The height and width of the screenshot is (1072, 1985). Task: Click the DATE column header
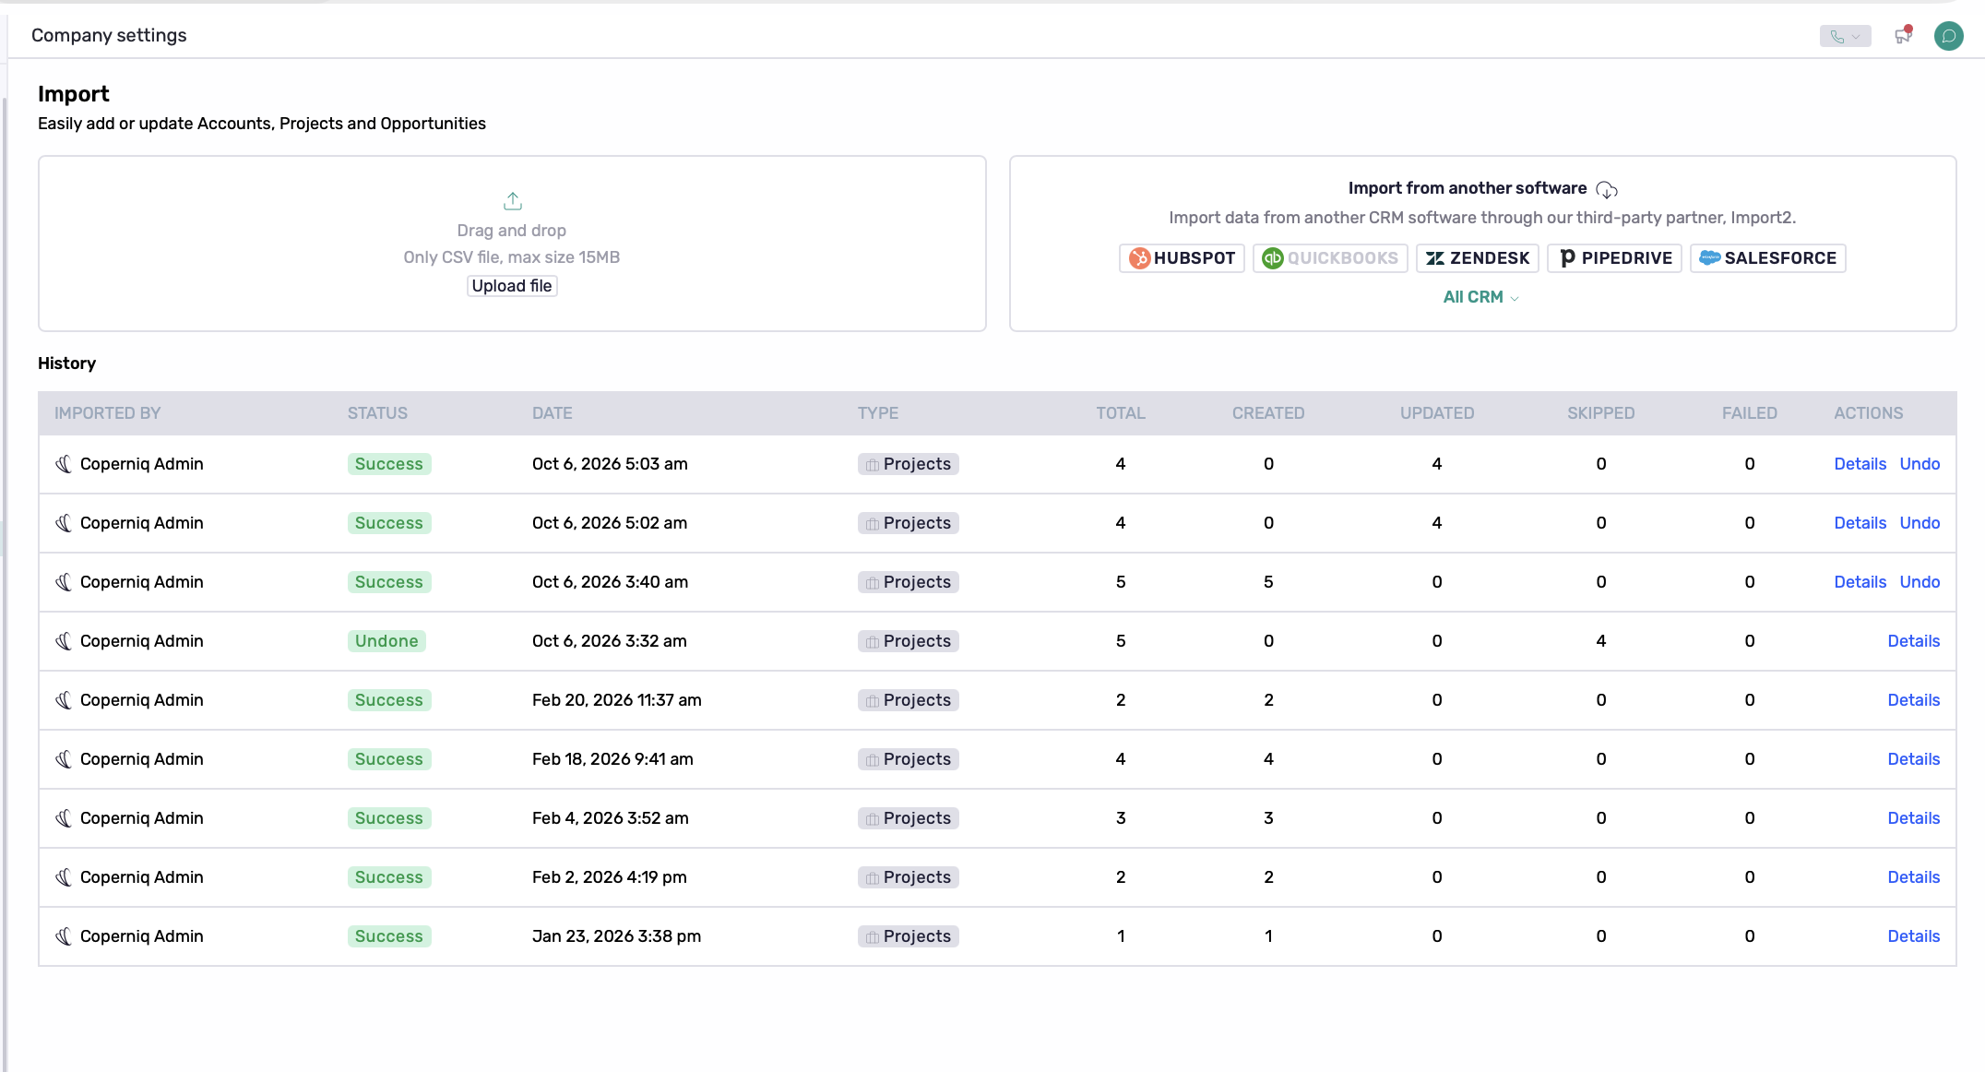553,413
